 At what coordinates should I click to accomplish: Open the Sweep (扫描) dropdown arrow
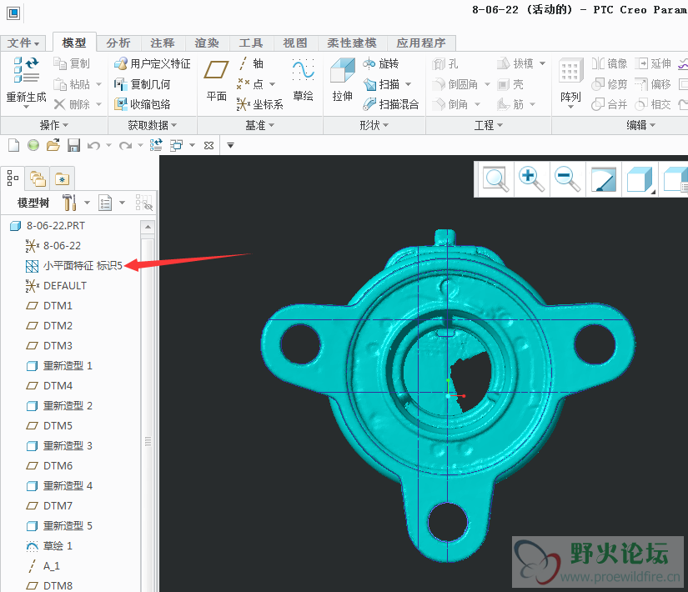(409, 84)
